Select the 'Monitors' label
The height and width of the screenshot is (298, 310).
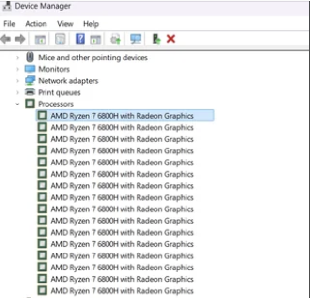point(54,69)
